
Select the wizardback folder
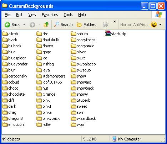pos(83,118)
